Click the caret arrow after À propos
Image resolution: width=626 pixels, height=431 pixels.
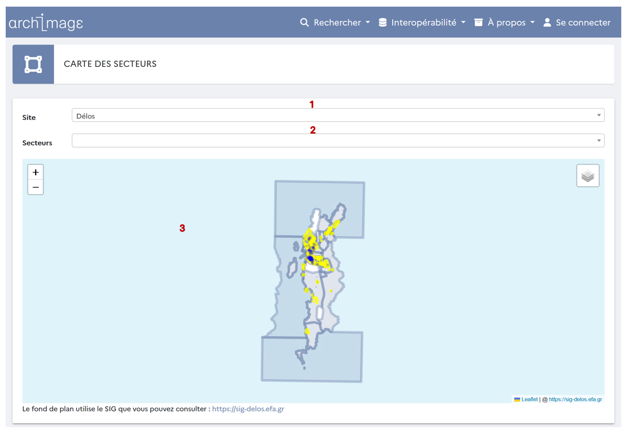click(x=532, y=22)
